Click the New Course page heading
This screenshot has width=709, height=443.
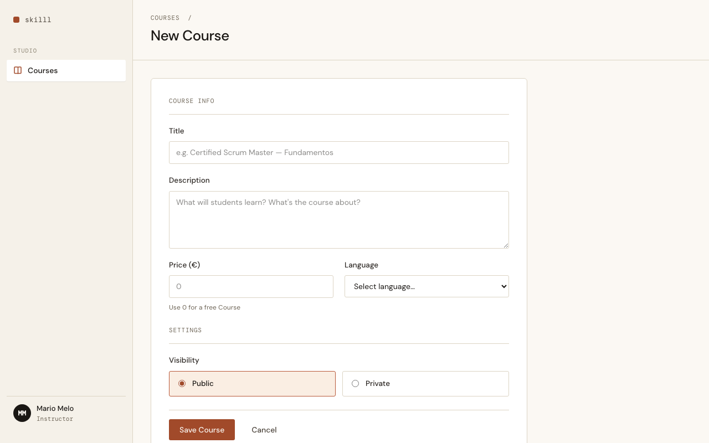190,35
